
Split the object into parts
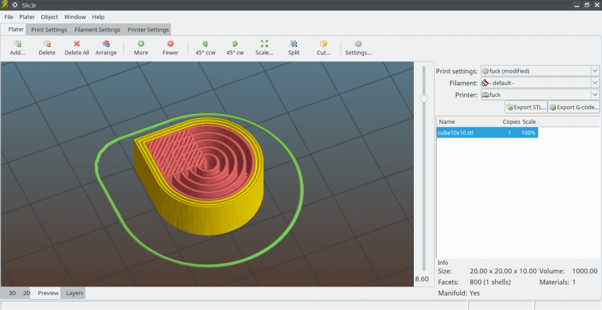[294, 48]
